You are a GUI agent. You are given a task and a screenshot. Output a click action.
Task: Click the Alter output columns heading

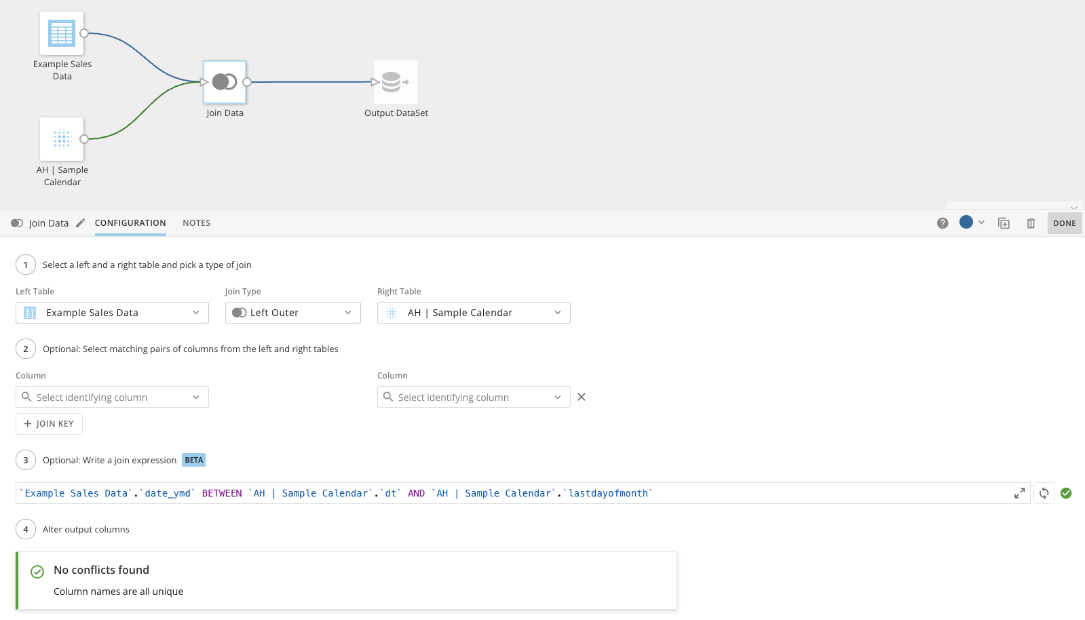pyautogui.click(x=86, y=530)
